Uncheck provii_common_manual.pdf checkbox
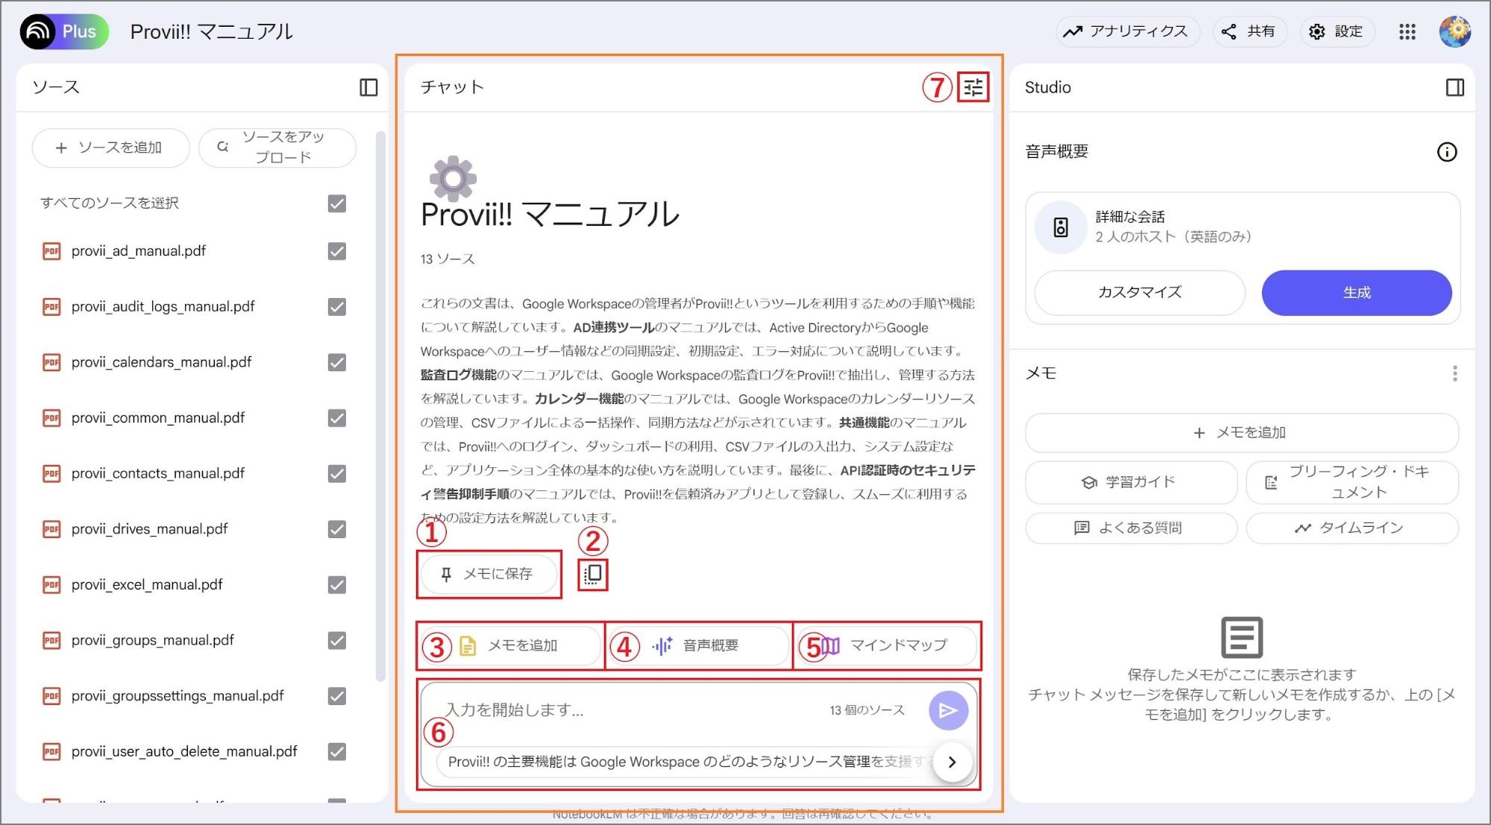Screen dimensions: 1491x825 point(337,418)
